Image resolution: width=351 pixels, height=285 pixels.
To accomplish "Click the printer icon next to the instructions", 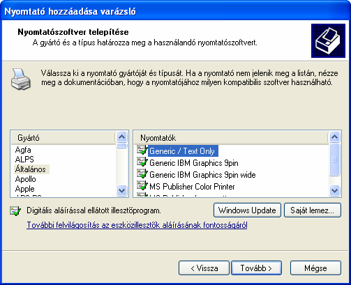I will (x=20, y=79).
